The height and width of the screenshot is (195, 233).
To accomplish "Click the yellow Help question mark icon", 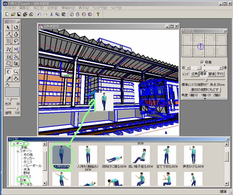I will click(x=98, y=14).
